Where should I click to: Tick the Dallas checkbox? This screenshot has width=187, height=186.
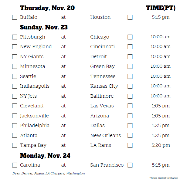pyautogui.click(x=130, y=126)
